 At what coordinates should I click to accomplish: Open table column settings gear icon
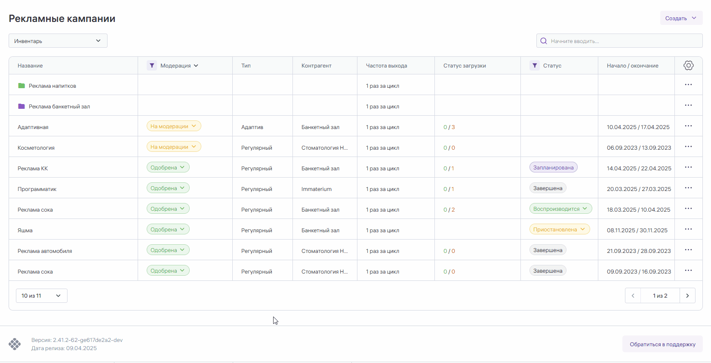click(688, 65)
